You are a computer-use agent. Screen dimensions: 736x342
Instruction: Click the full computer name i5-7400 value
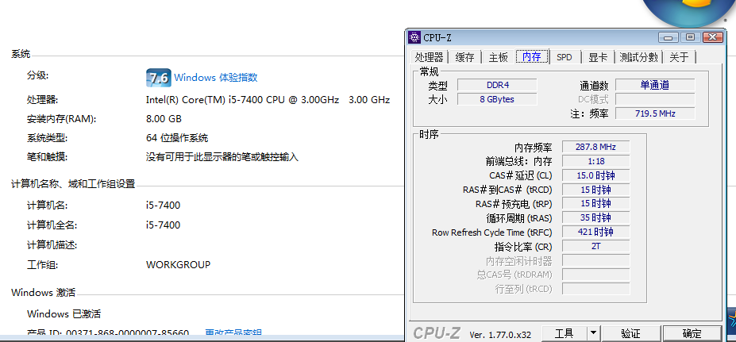coord(163,225)
